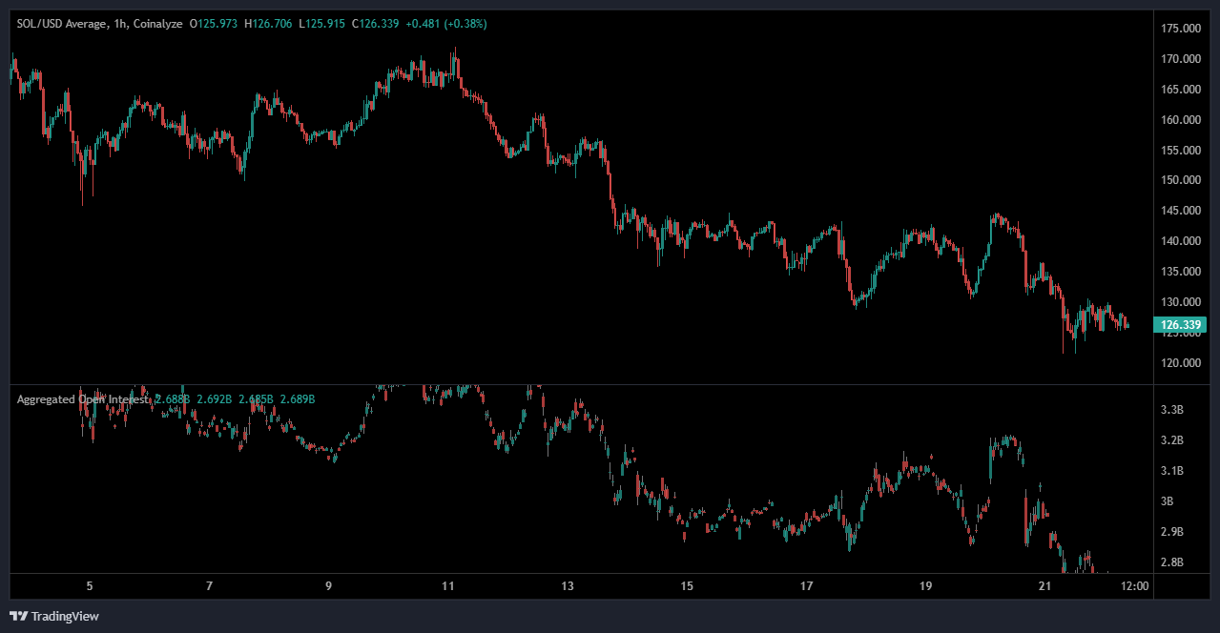Click the close value C126.339 in legend
1220x633 pixels.
(x=377, y=23)
